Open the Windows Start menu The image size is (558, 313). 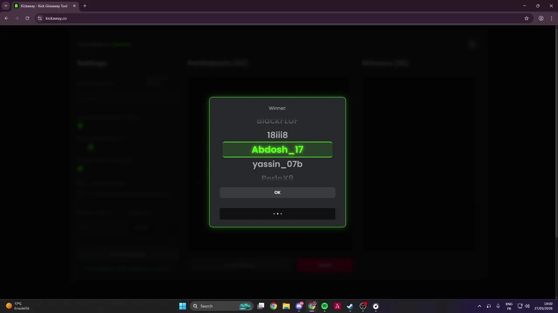[183, 306]
